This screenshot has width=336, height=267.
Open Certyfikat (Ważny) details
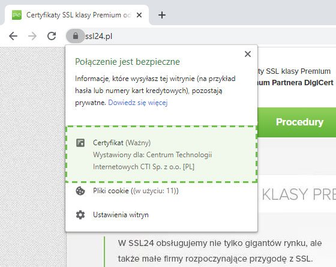161,154
